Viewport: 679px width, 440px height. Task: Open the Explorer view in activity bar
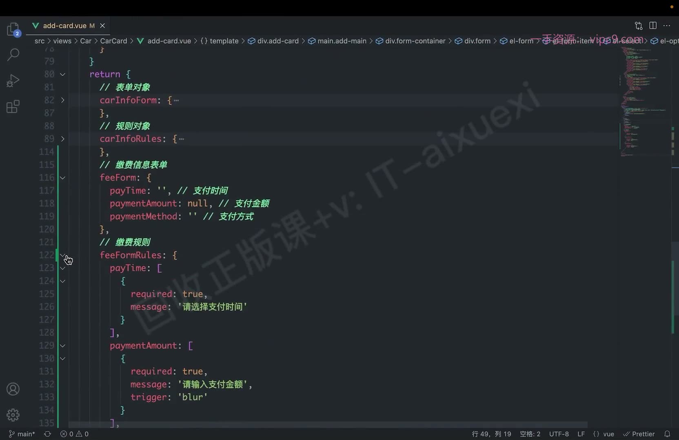[13, 29]
